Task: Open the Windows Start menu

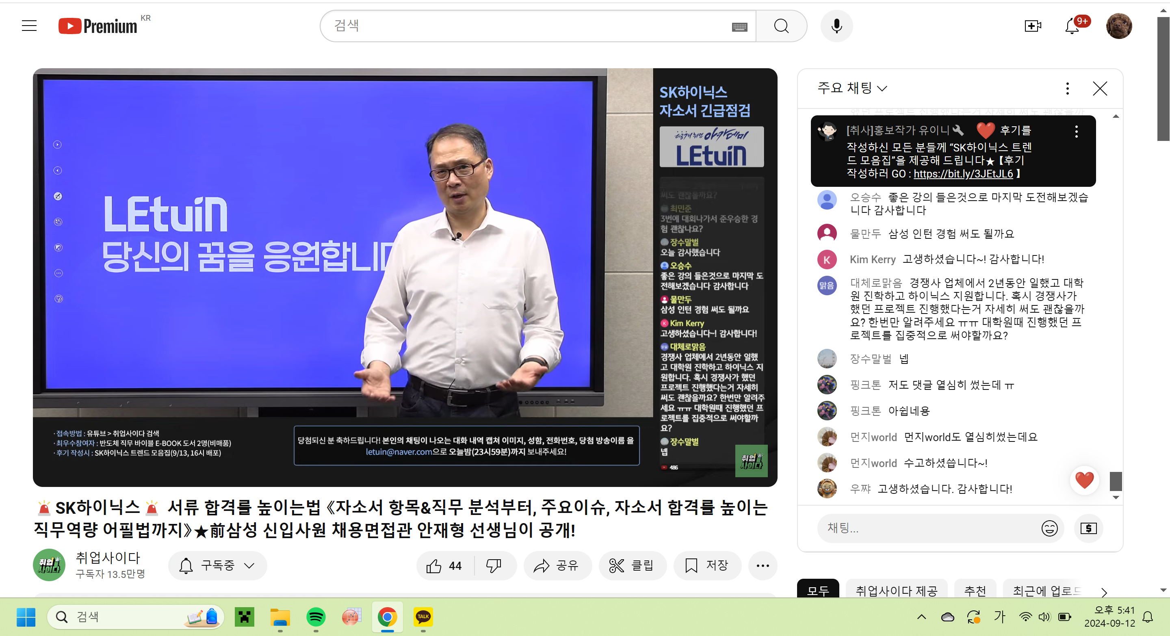Action: tap(26, 617)
